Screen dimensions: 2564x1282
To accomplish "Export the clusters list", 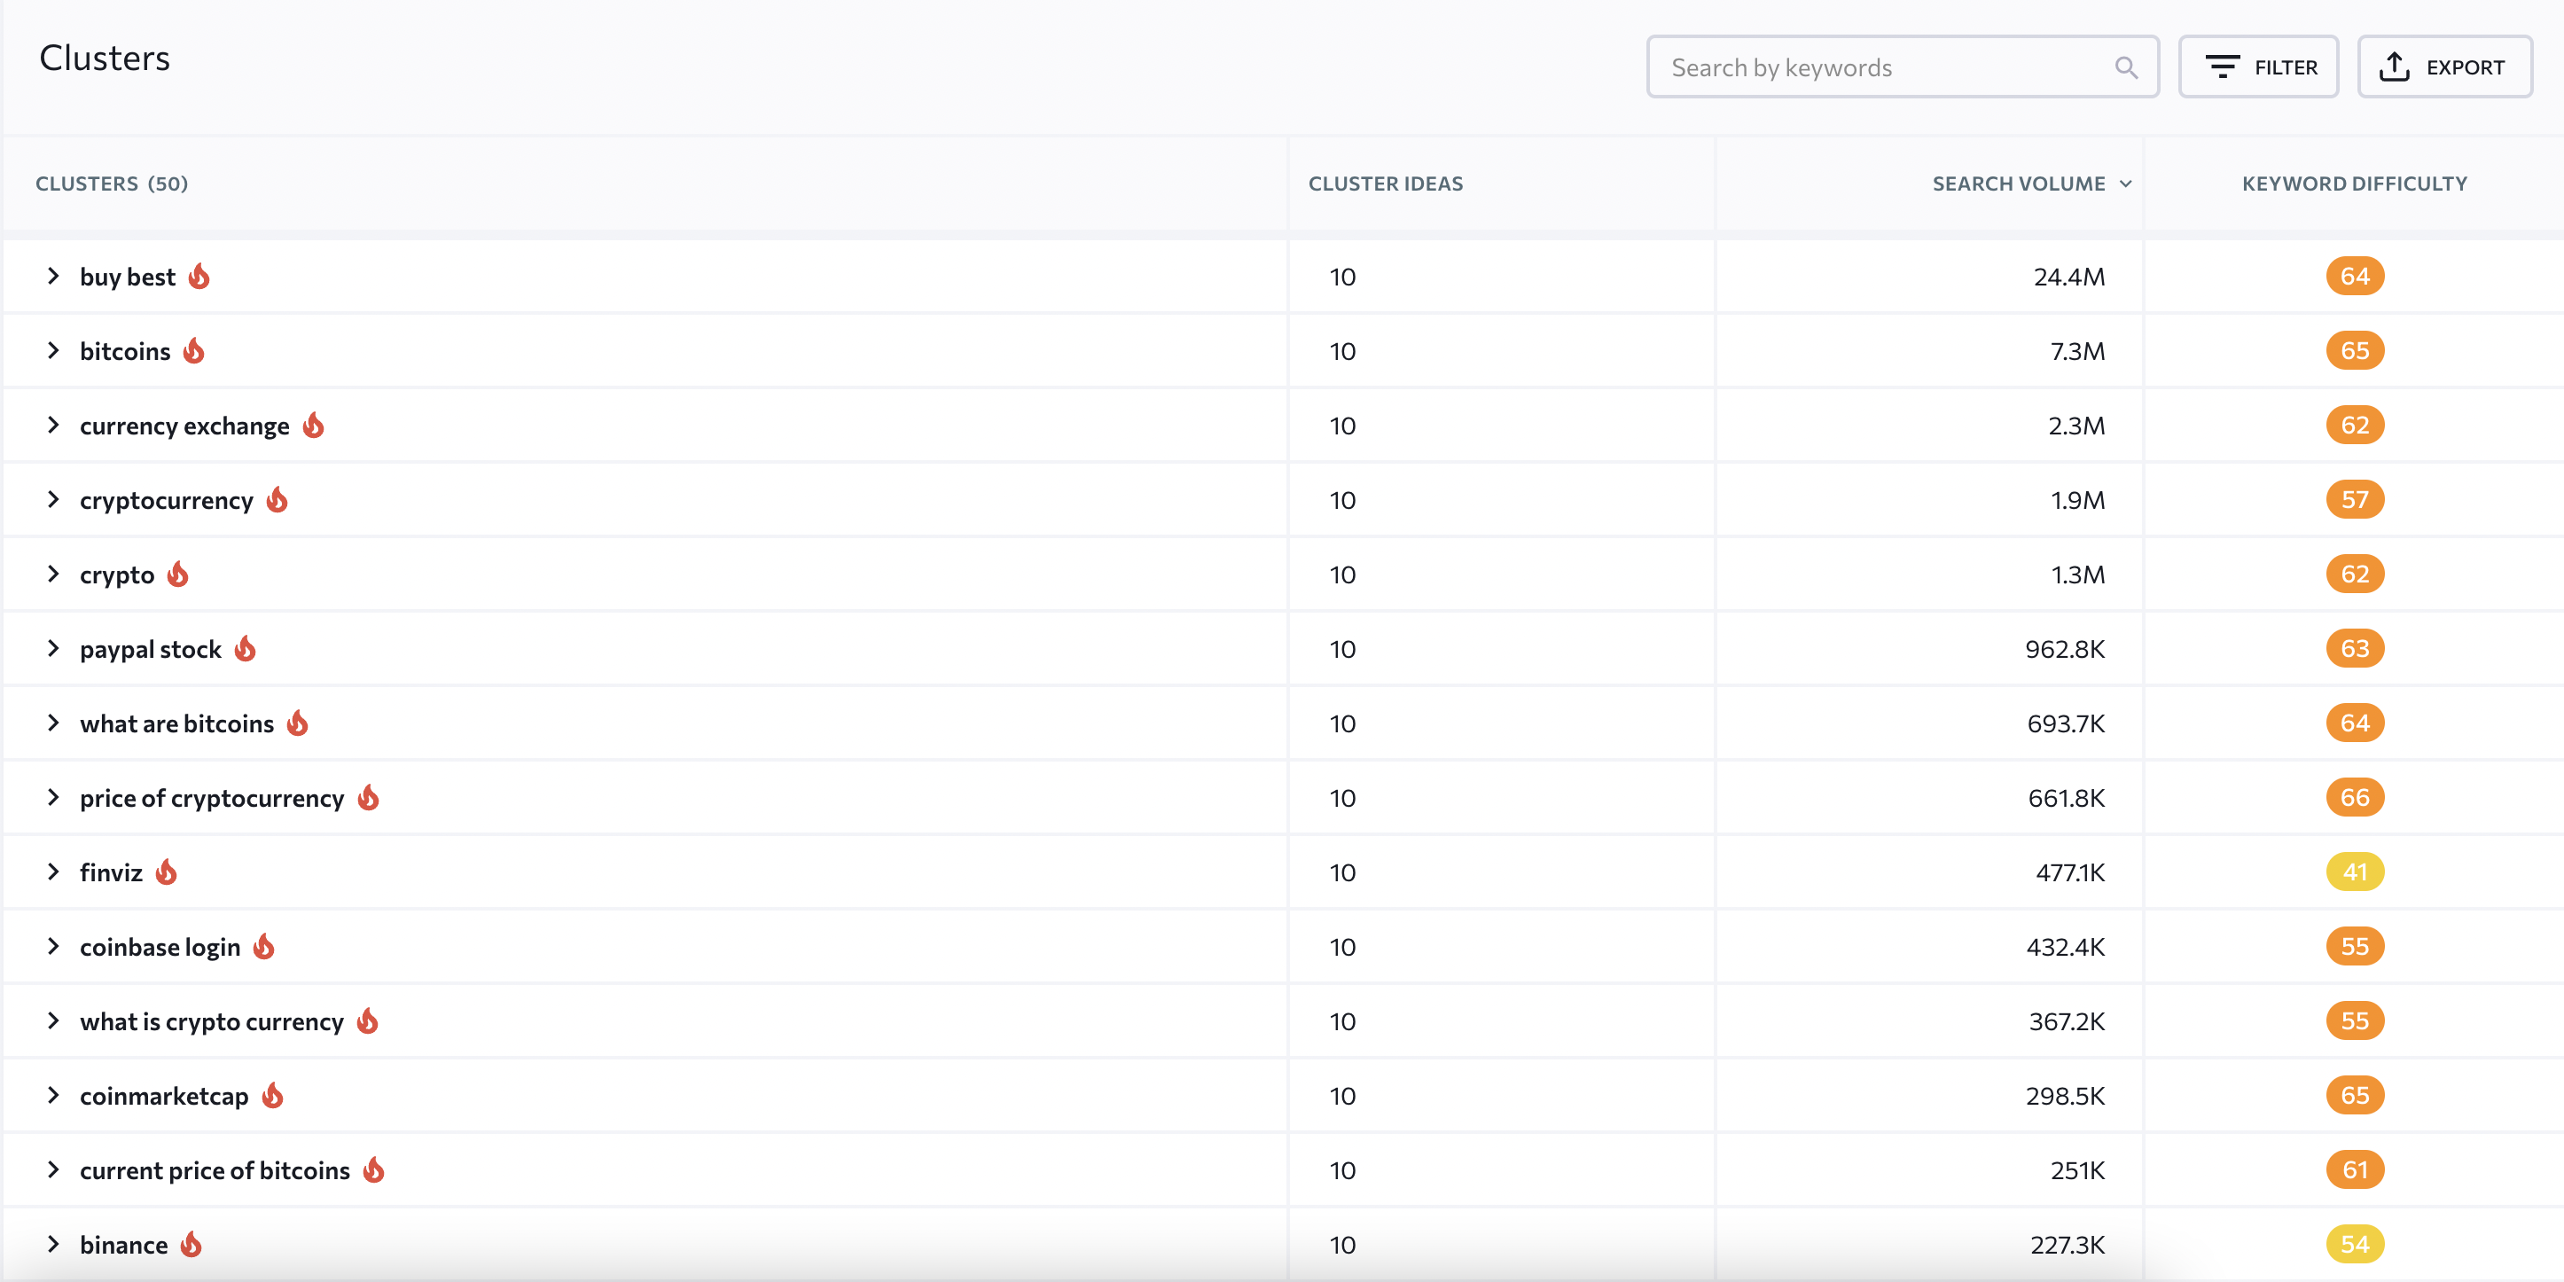I will click(2444, 66).
